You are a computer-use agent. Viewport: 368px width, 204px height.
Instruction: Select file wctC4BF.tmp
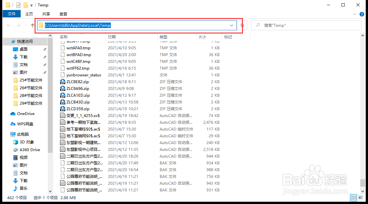coord(79,62)
